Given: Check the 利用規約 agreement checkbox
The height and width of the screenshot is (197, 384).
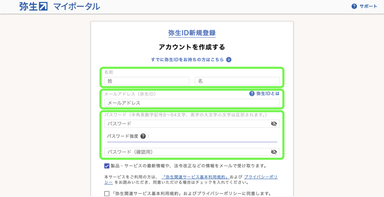Looking at the screenshot, I should [107, 194].
